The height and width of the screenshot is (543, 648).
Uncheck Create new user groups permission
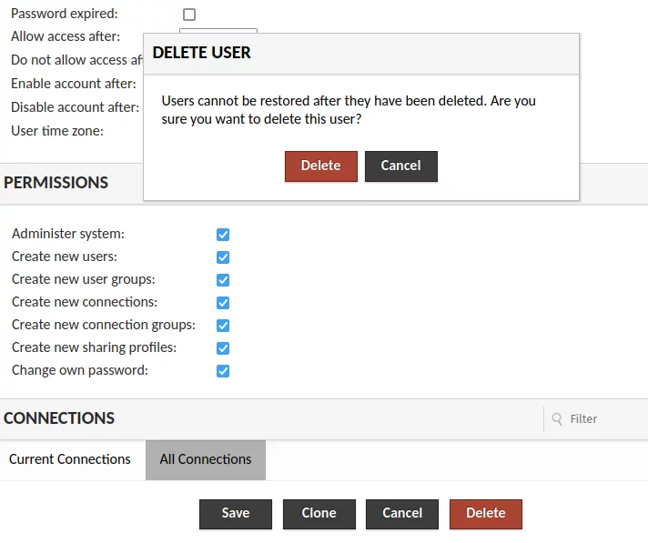223,280
